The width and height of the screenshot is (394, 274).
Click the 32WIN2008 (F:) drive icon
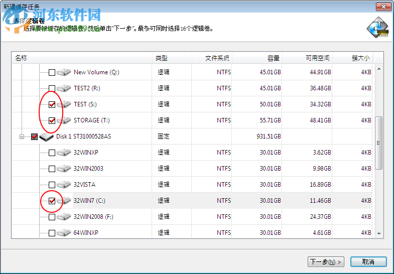pyautogui.click(x=64, y=217)
